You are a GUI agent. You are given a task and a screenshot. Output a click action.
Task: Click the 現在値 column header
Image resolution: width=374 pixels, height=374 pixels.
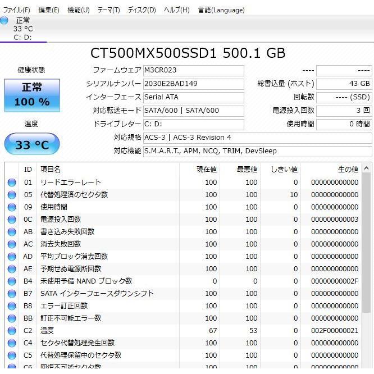(200, 170)
